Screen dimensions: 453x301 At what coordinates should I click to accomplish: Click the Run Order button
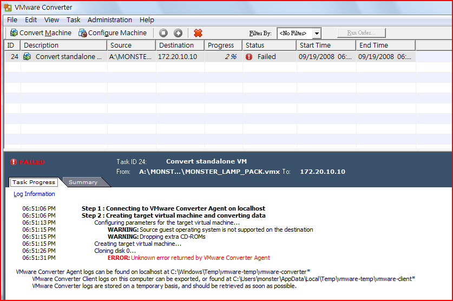pos(361,33)
